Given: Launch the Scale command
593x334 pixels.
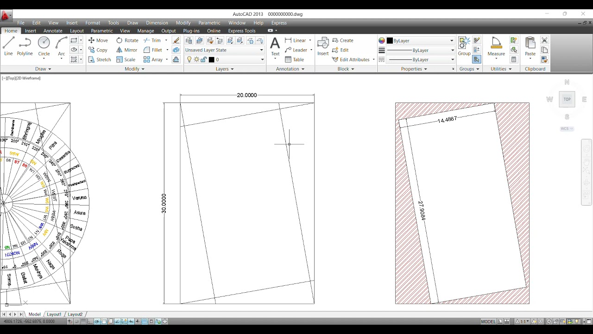Looking at the screenshot, I should click(x=126, y=59).
